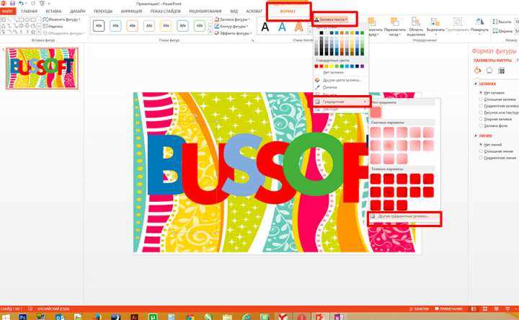Choose Нет заливки (no fill) menu entry
This screenshot has height=320, width=519.
coord(341,73)
